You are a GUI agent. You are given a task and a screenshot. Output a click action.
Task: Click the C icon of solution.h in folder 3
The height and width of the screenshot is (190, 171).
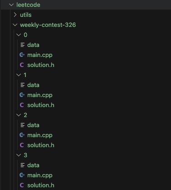(22, 185)
